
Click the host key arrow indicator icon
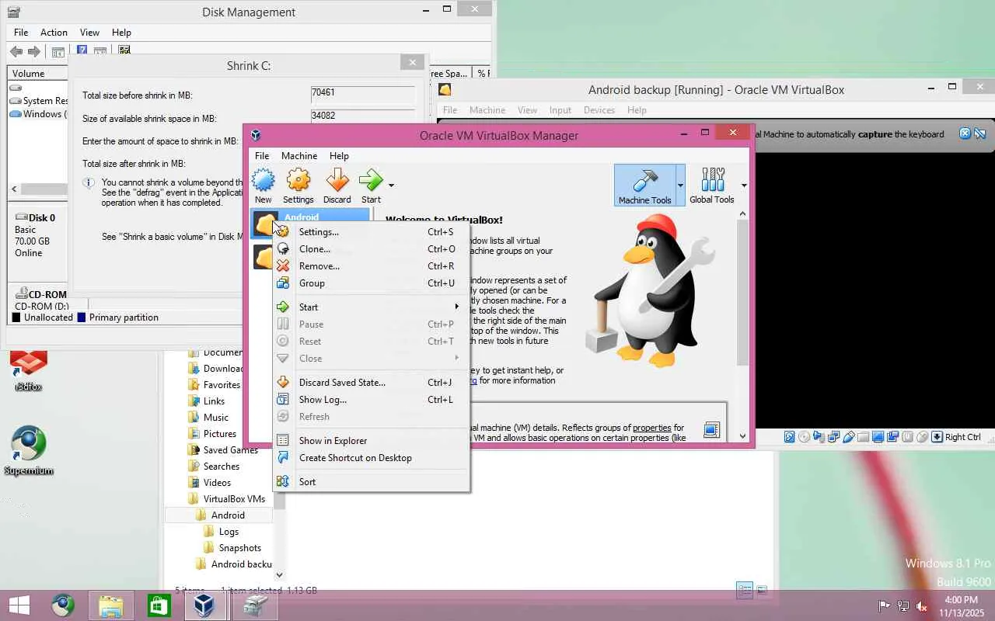(937, 437)
